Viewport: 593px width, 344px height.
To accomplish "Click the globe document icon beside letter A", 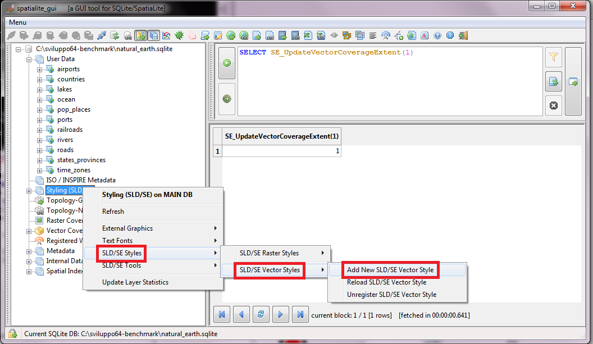I will click(412, 35).
